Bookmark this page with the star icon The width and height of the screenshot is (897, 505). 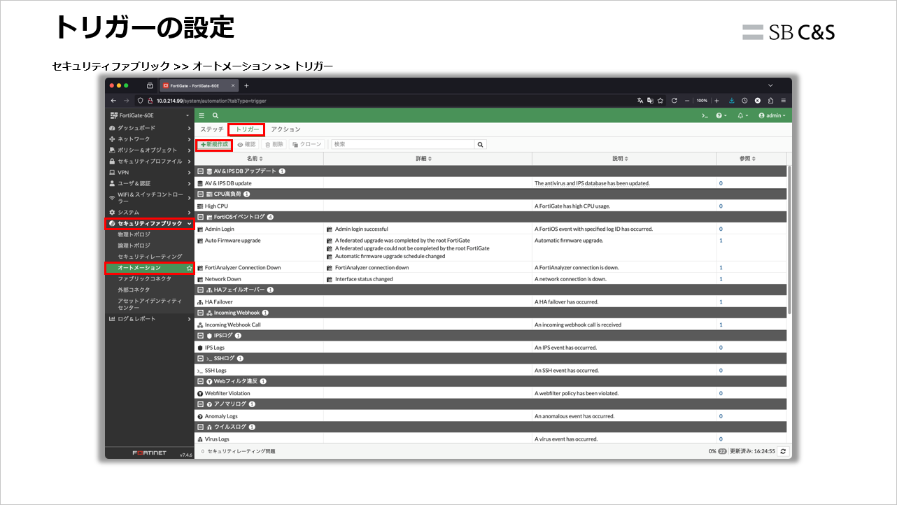tap(661, 101)
